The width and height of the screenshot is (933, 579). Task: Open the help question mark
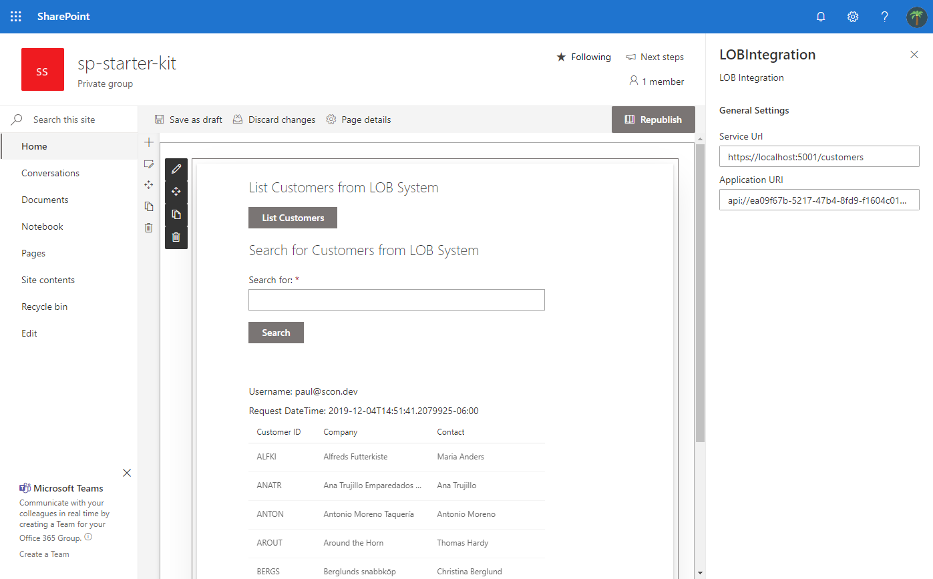(x=884, y=17)
